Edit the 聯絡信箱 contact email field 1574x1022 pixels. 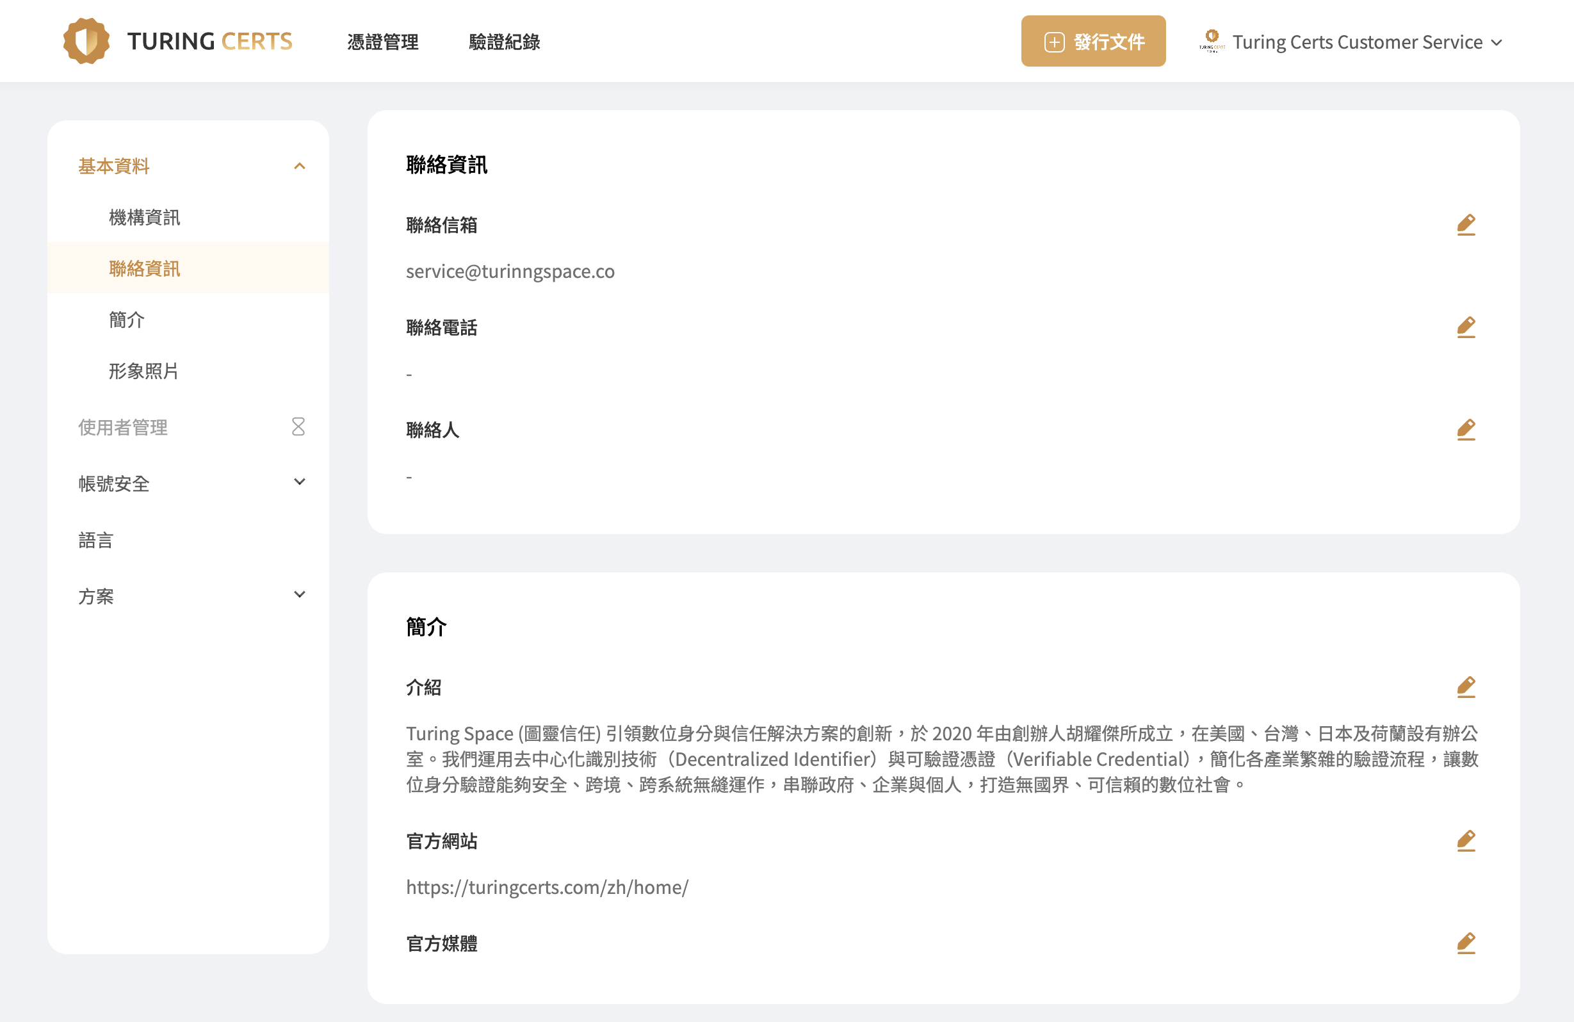1466,225
